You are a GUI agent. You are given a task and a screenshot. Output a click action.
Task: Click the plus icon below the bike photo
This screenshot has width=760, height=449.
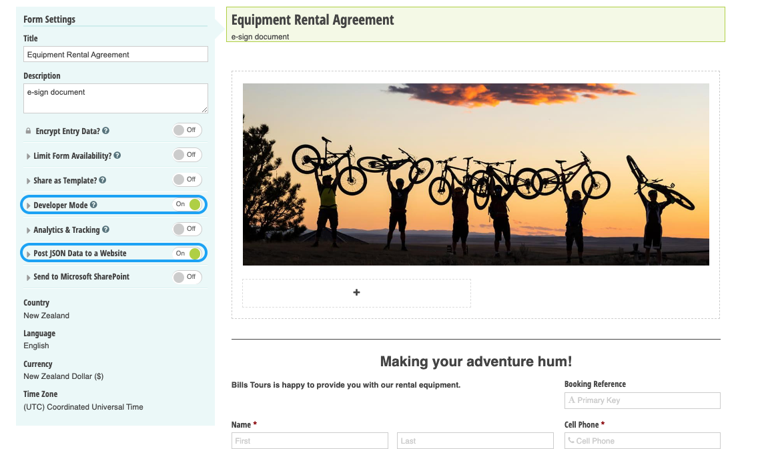(356, 292)
